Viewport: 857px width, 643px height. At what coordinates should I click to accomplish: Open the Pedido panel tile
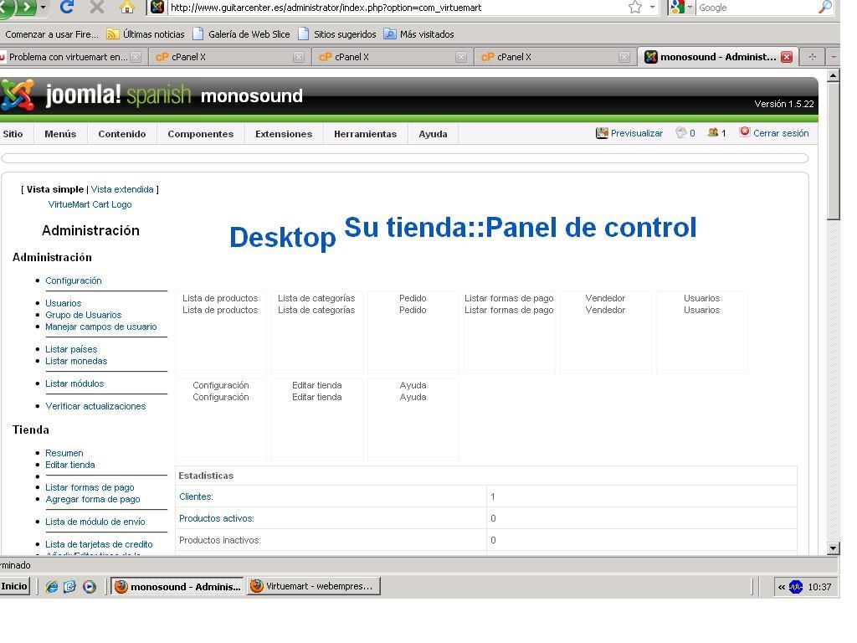click(x=413, y=332)
